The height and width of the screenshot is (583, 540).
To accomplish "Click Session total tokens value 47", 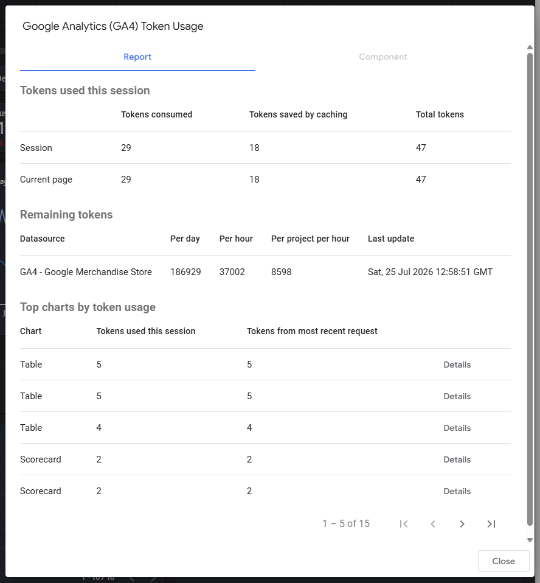I will [421, 148].
